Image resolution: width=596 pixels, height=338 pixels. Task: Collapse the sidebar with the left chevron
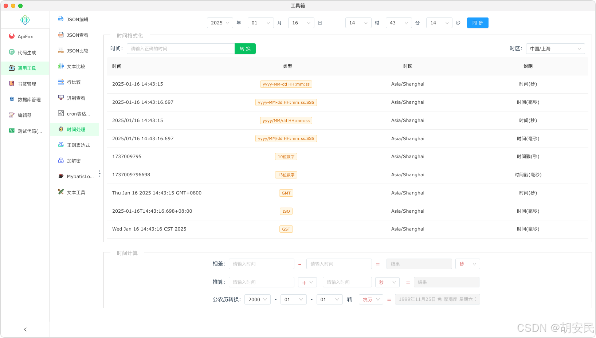point(25,329)
